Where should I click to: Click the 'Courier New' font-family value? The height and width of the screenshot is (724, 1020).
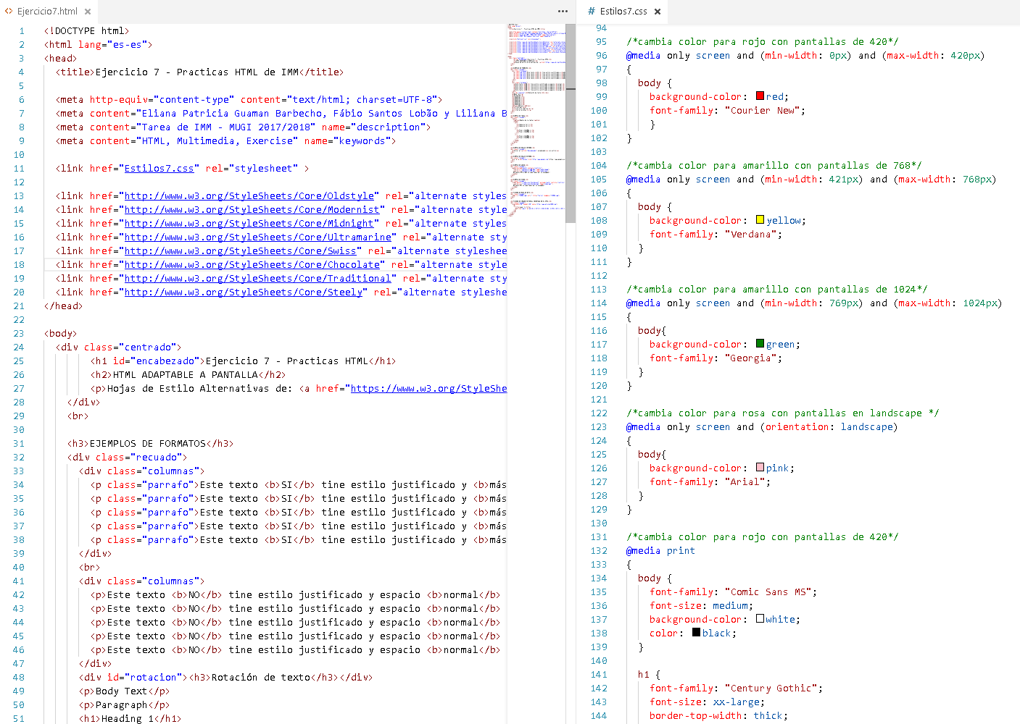[762, 111]
